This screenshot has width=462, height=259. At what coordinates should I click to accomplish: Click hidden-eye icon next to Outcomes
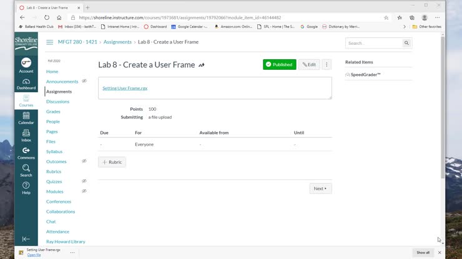(x=84, y=161)
